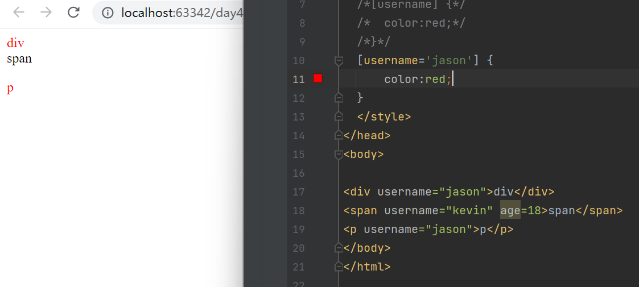
Task: Click the closing brace fold marker on line 12
Action: (x=339, y=98)
